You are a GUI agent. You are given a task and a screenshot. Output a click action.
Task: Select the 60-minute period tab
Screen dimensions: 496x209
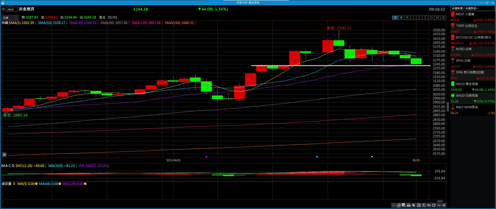(x=443, y=18)
